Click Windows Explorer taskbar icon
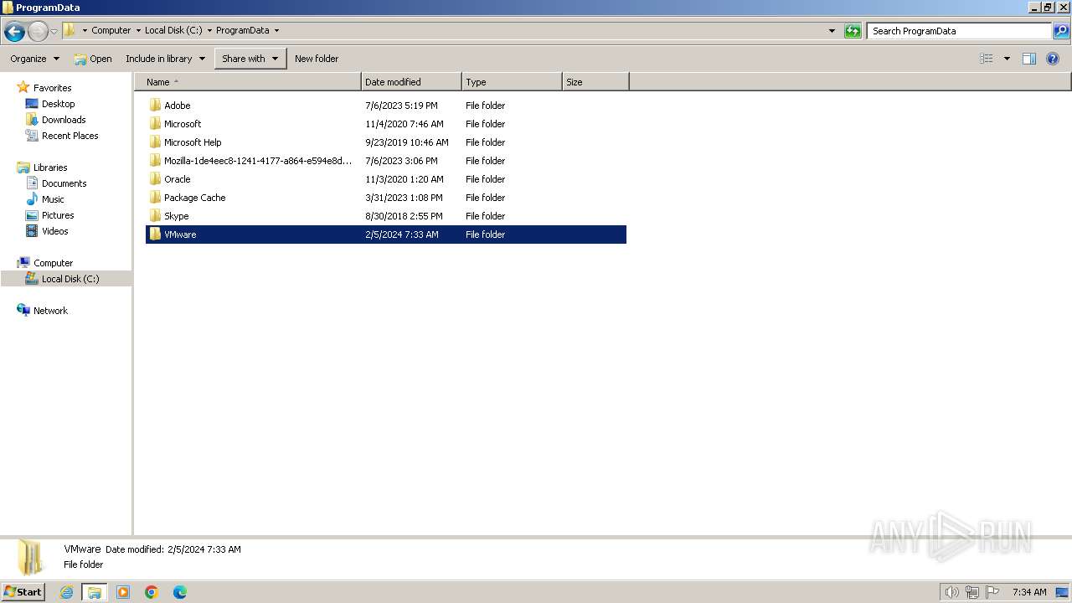Screen dimensions: 1072x603 click(95, 592)
